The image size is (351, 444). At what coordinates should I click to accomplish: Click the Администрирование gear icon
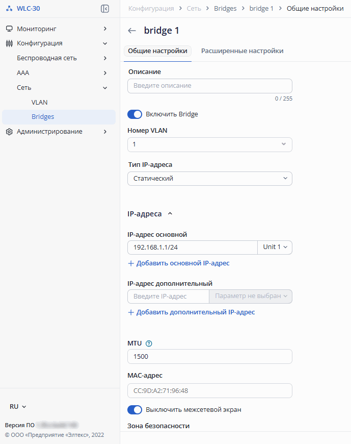(9, 132)
